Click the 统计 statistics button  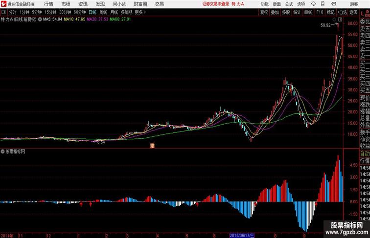[x=297, y=12]
